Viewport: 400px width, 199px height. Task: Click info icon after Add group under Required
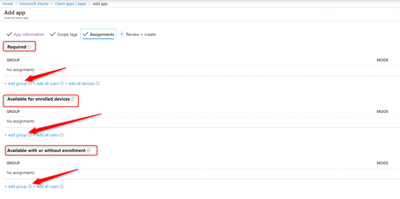[30, 83]
